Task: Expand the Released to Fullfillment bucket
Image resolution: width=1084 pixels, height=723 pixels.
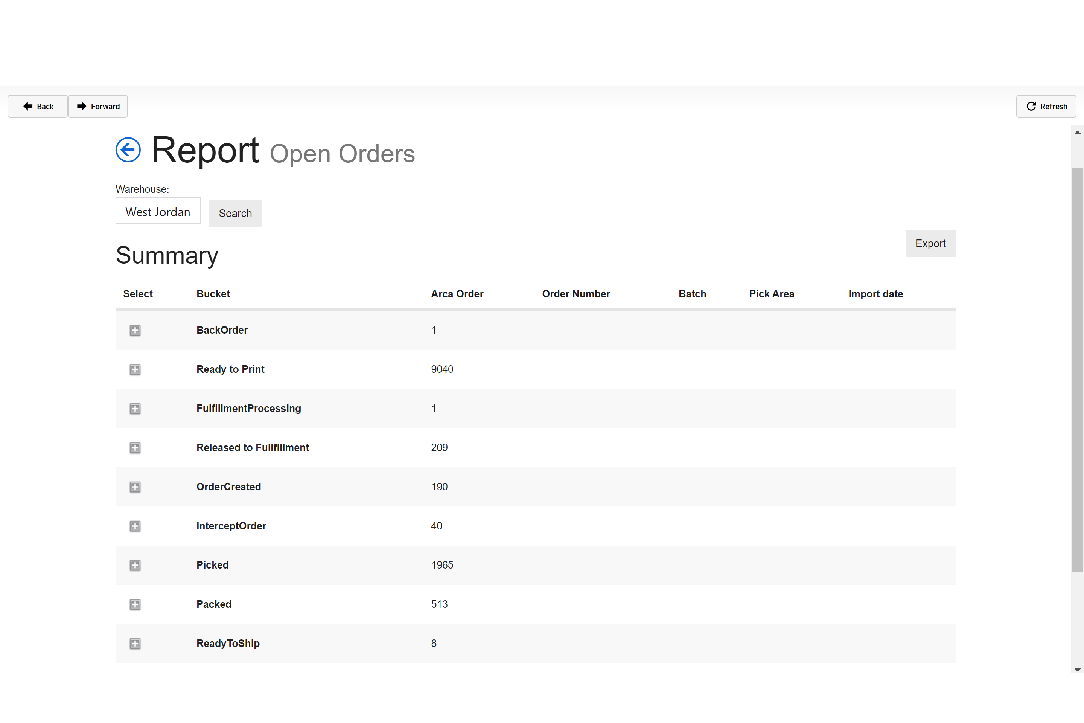Action: click(x=135, y=448)
